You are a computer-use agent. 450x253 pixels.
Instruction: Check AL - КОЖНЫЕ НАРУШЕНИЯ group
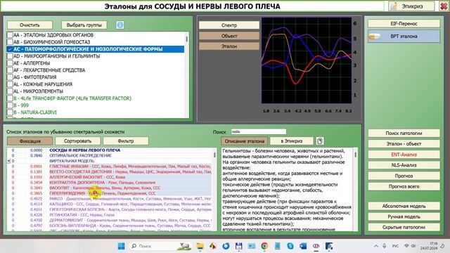10,84
